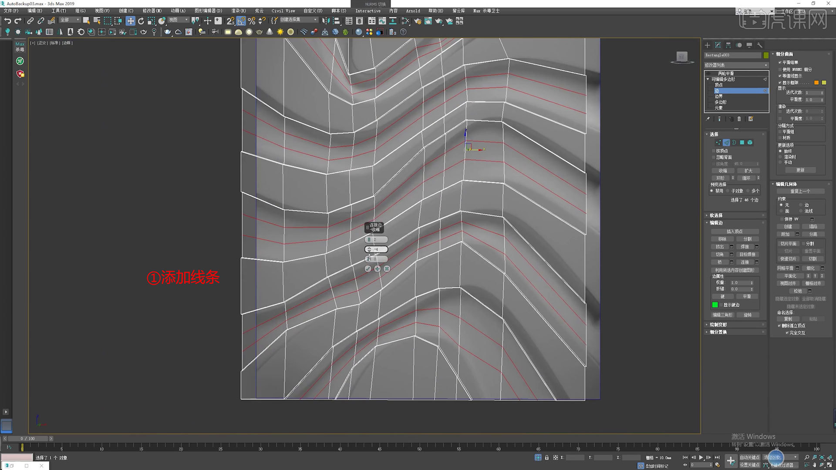This screenshot has height=470, width=836.
Task: Click the 插入顶点 button
Action: (735, 231)
